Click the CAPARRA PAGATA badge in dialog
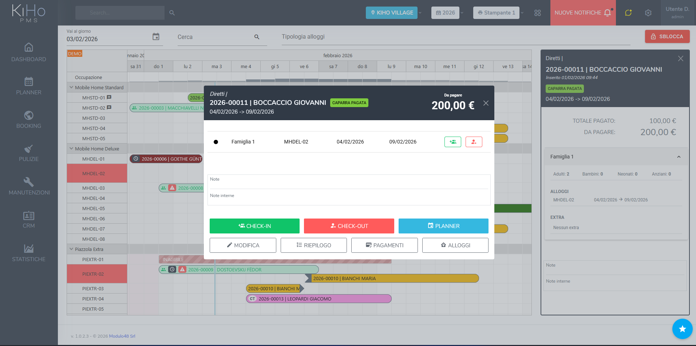Viewport: 696px width, 346px height. 349,103
